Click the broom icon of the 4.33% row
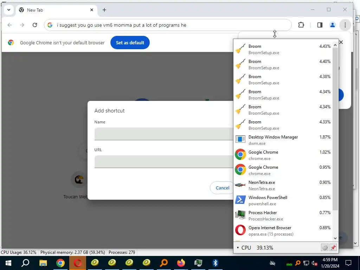 [240, 125]
